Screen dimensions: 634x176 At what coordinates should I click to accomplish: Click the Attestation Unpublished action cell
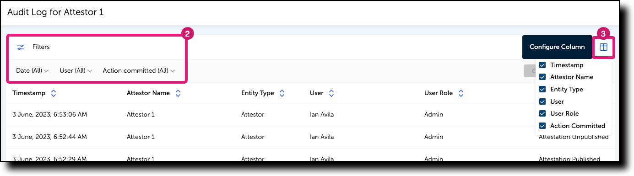tap(574, 137)
